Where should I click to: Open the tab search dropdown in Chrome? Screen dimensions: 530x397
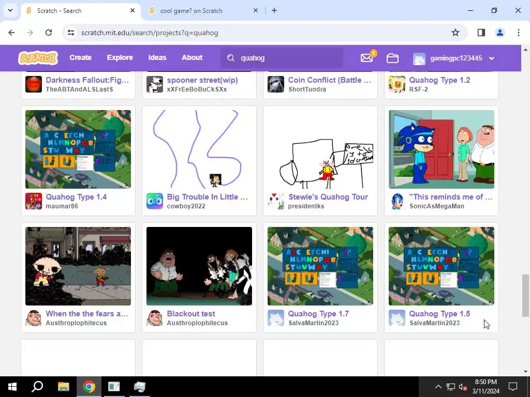pos(10,10)
